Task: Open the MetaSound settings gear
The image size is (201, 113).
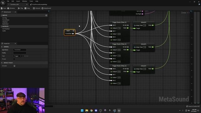Action: (x=46, y=8)
